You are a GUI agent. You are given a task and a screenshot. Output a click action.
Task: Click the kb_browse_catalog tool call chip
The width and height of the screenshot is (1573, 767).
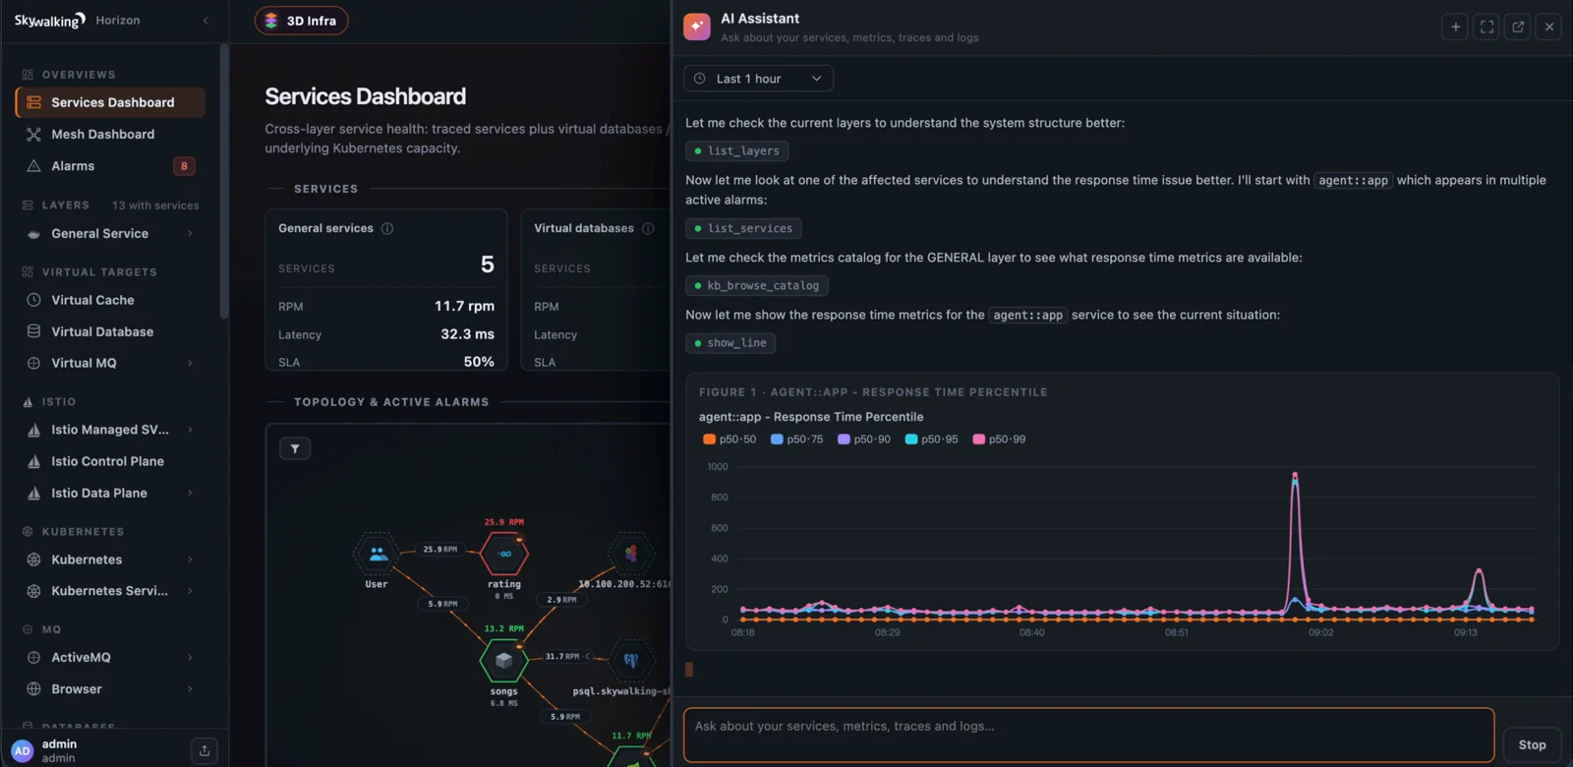[x=757, y=285]
